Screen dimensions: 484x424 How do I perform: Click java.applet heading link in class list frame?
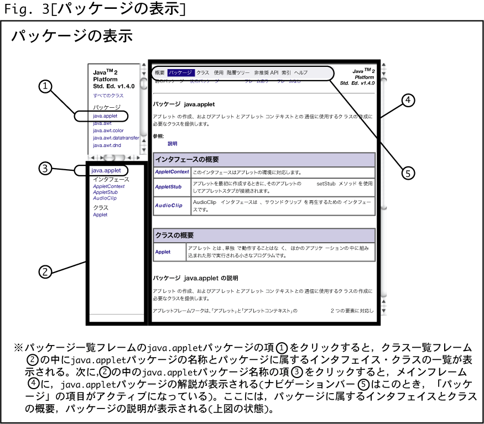(x=106, y=170)
